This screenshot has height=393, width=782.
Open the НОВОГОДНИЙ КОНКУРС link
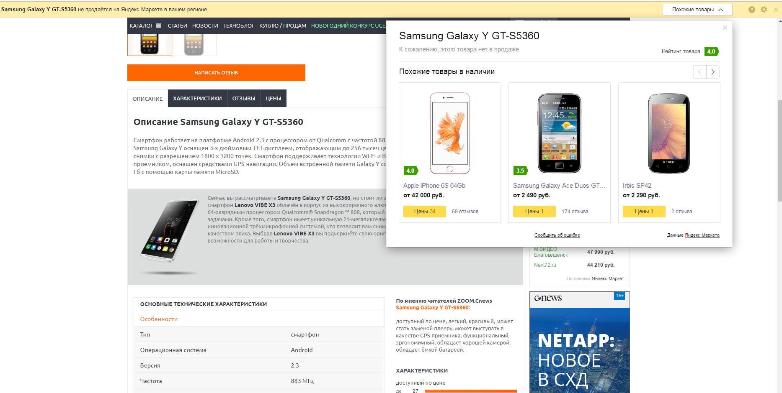348,26
